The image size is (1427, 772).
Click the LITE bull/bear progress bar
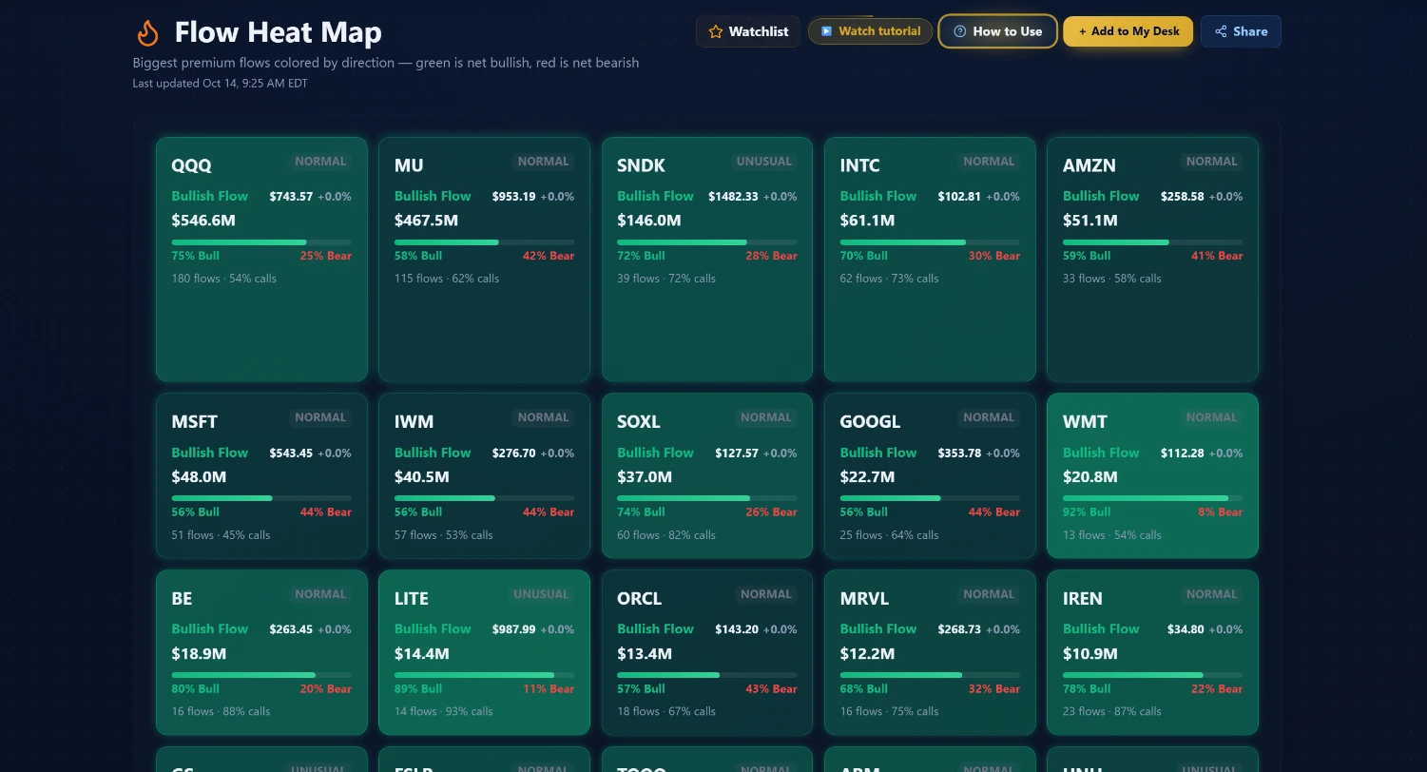(x=484, y=675)
